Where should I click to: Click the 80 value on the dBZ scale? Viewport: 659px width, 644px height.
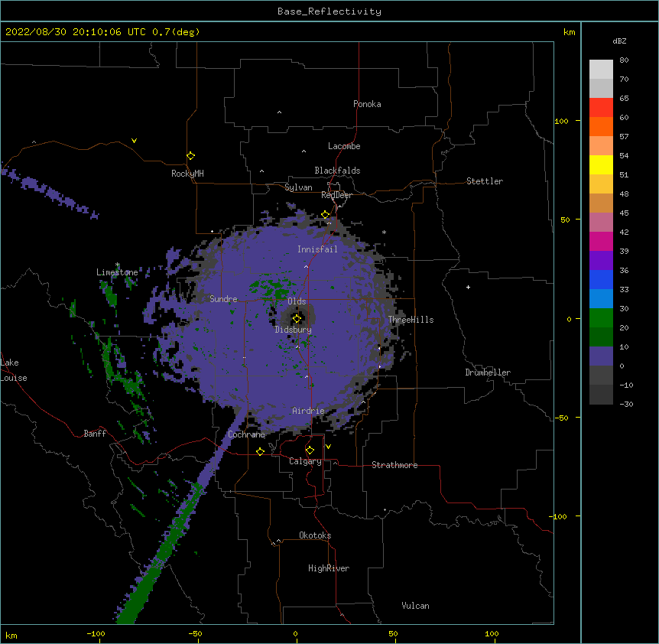click(x=624, y=60)
